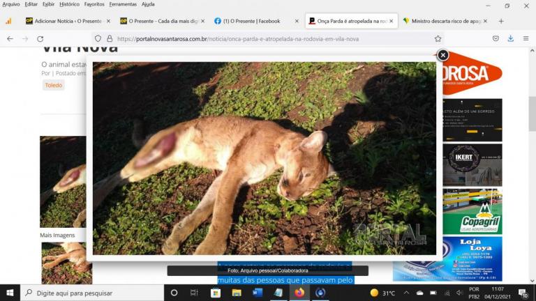This screenshot has width=536, height=301.
Task: Close the image lightbox with X button
Action: pyautogui.click(x=443, y=55)
